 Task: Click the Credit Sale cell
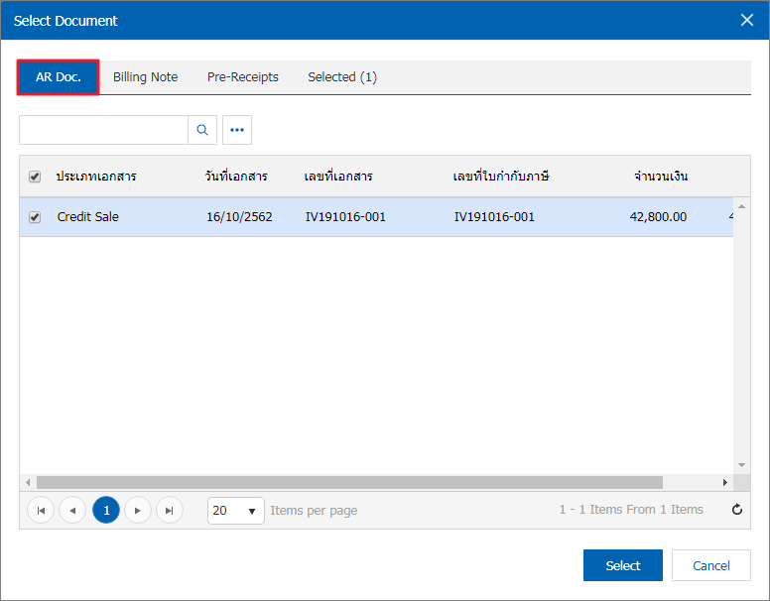point(88,217)
